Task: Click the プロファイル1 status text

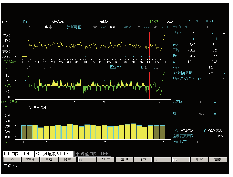Action: click(11, 165)
